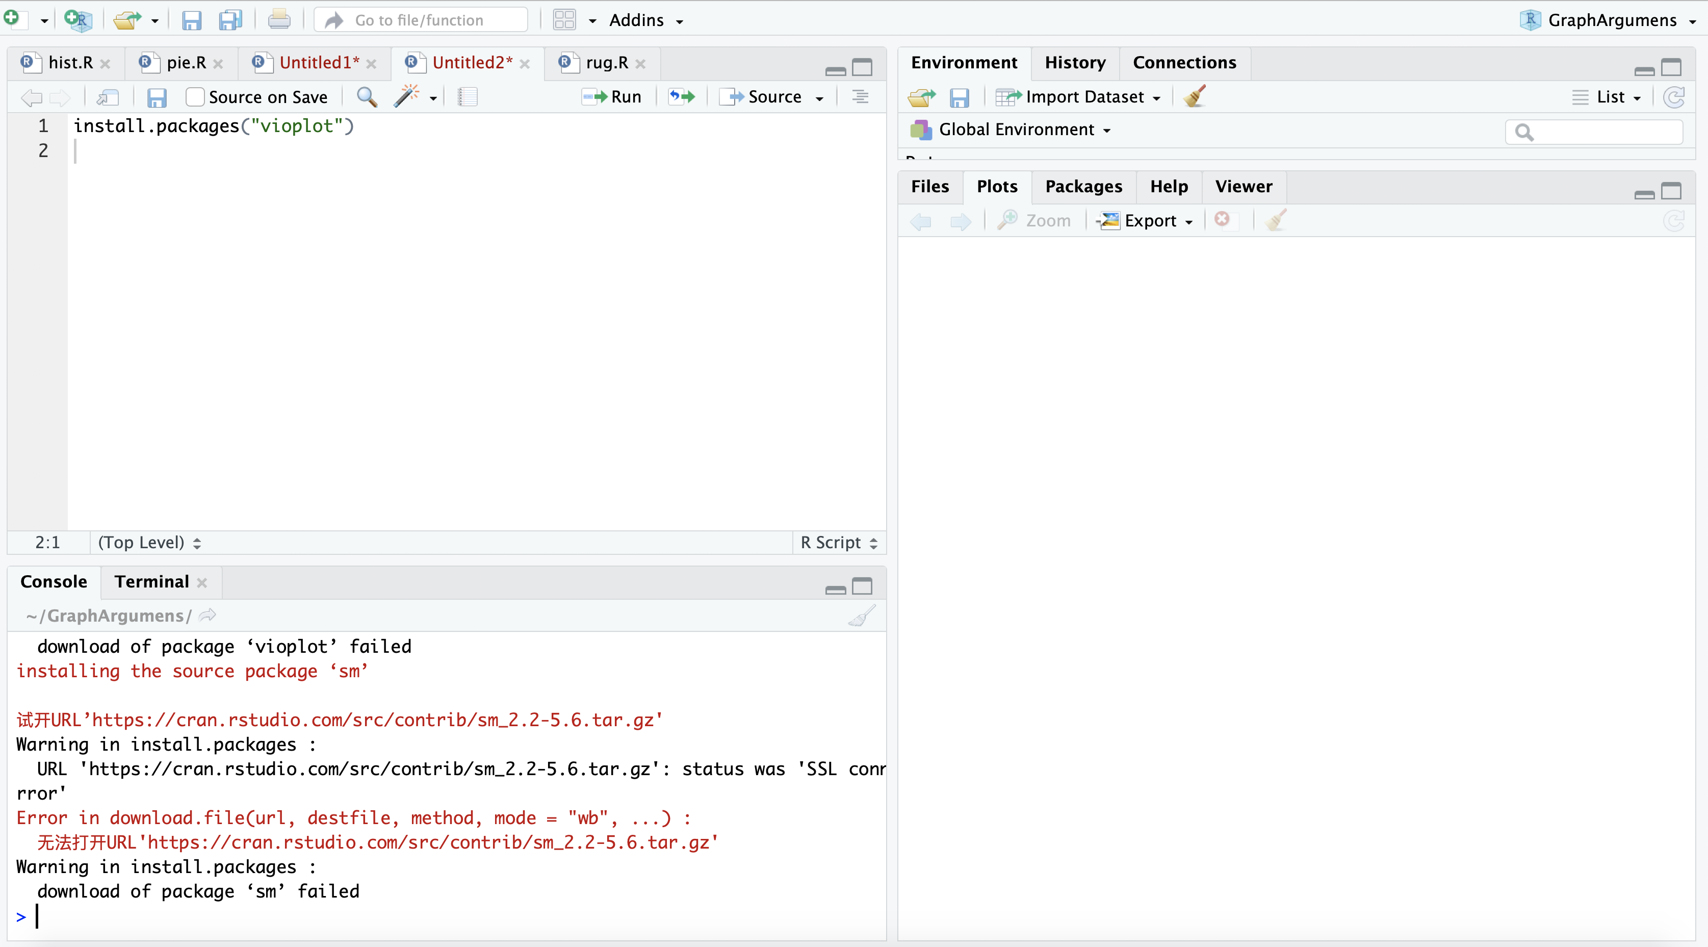This screenshot has height=947, width=1708.
Task: Open new file type dropdown arrow
Action: [x=44, y=21]
